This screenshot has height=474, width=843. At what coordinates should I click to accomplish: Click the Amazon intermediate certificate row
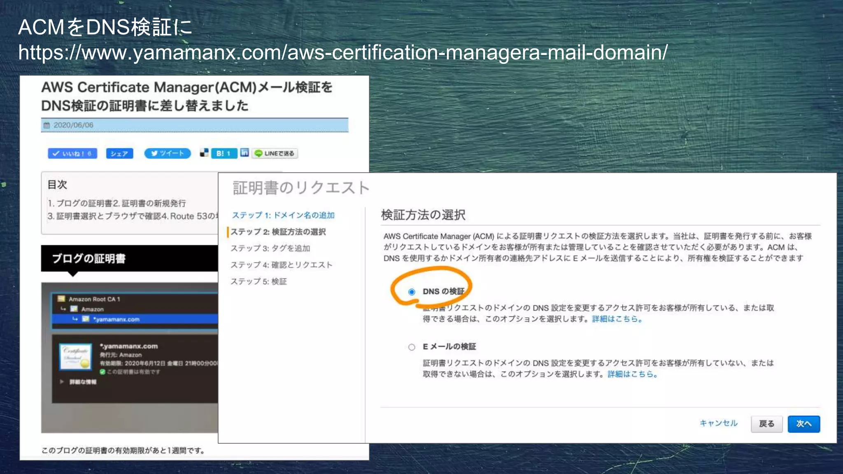(135, 309)
